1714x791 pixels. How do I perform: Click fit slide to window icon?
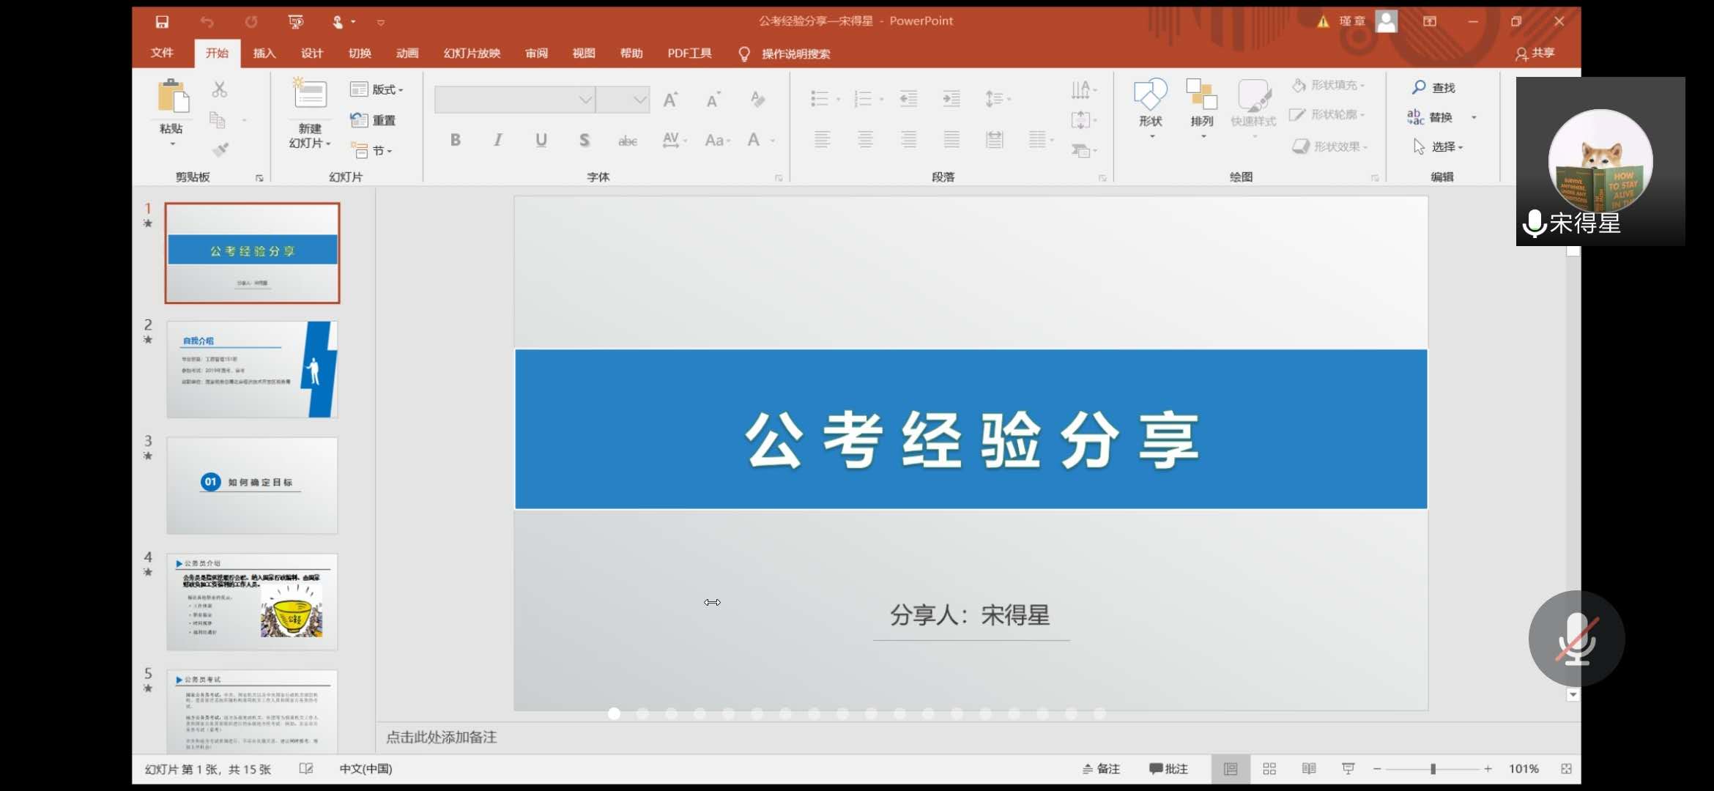click(1566, 769)
